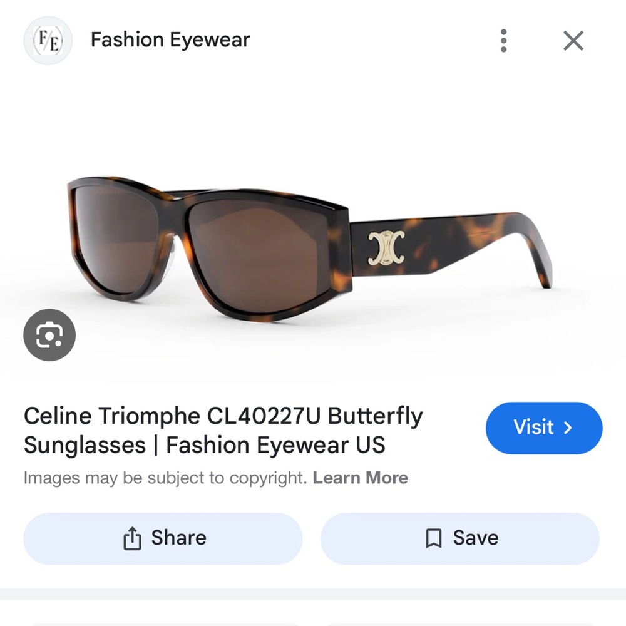This screenshot has height=626, width=626.
Task: Click the X icon to dismiss the image preview
Action: click(x=573, y=40)
